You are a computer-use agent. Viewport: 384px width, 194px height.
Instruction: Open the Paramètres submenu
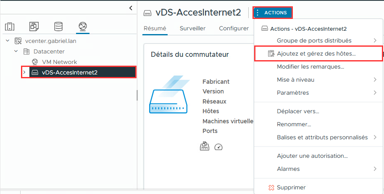[293, 93]
